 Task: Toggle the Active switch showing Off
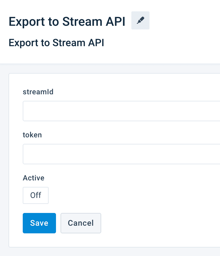[x=36, y=195]
